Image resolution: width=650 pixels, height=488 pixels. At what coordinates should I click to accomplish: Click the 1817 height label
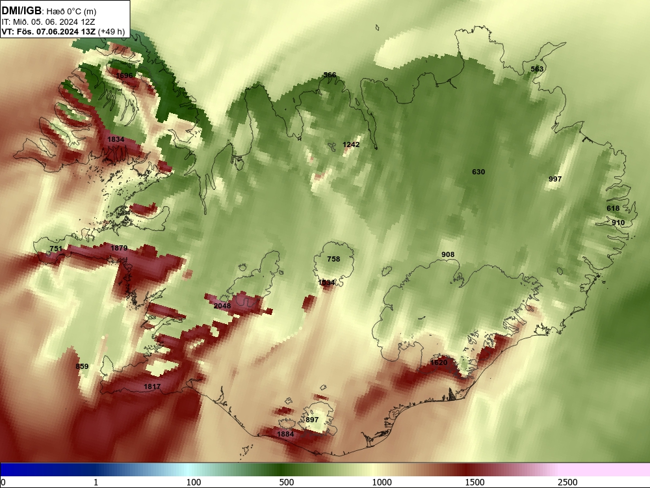tap(152, 386)
